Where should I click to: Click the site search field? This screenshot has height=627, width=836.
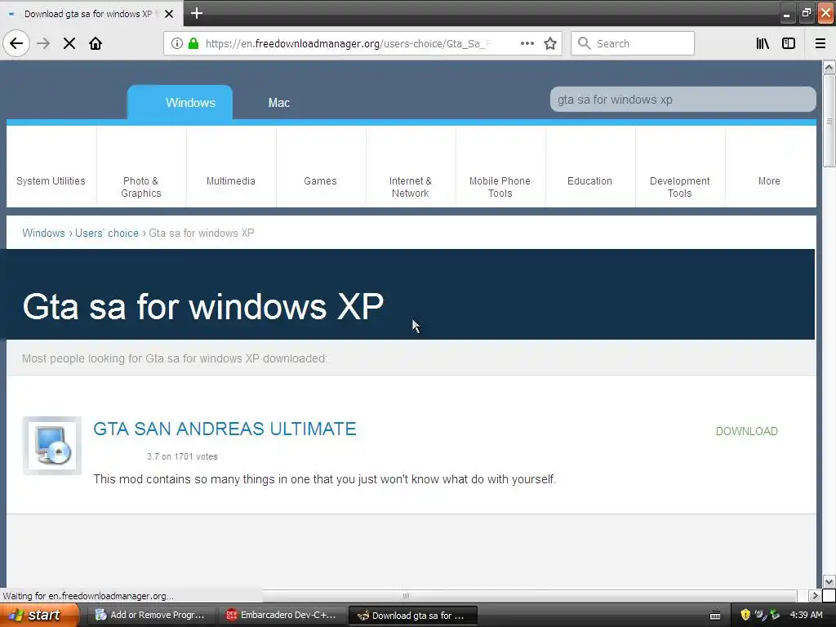pos(683,100)
